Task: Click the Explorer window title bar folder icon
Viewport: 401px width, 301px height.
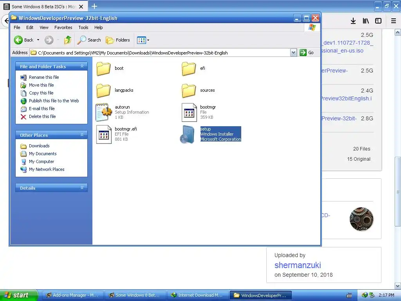Action: (x=14, y=18)
